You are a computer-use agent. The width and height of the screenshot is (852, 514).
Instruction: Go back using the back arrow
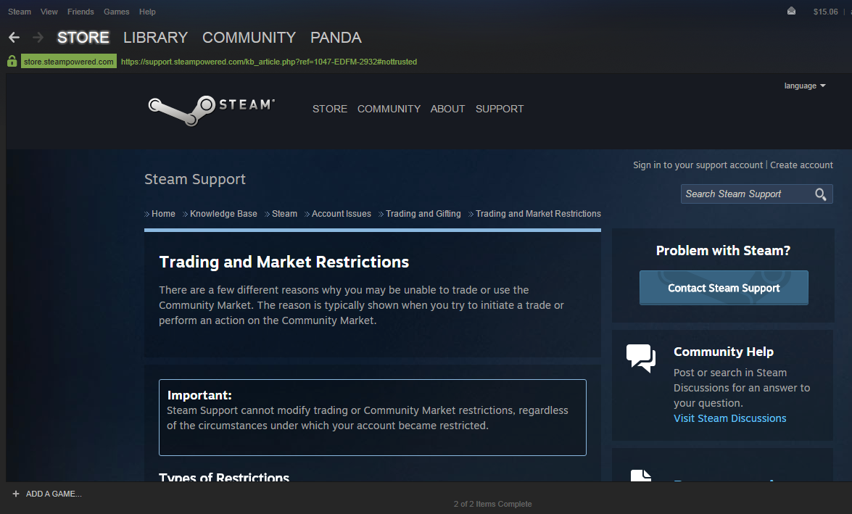tap(14, 38)
